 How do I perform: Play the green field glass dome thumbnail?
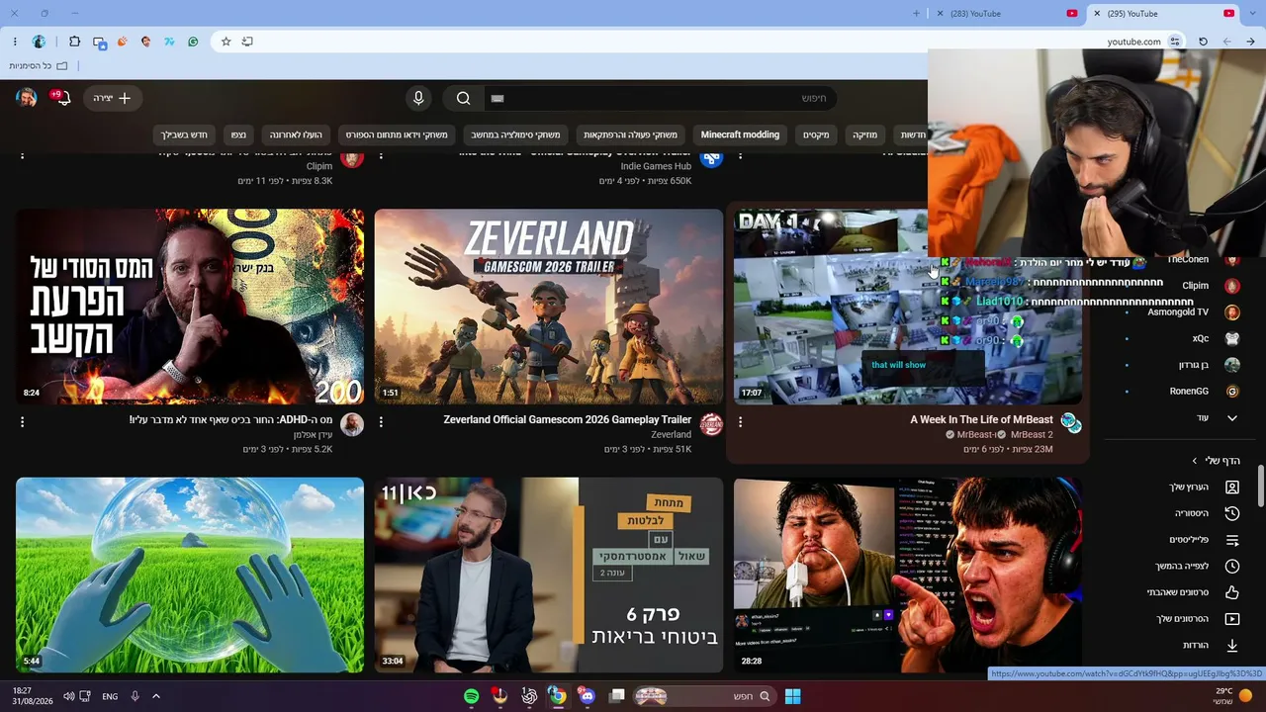(x=190, y=576)
